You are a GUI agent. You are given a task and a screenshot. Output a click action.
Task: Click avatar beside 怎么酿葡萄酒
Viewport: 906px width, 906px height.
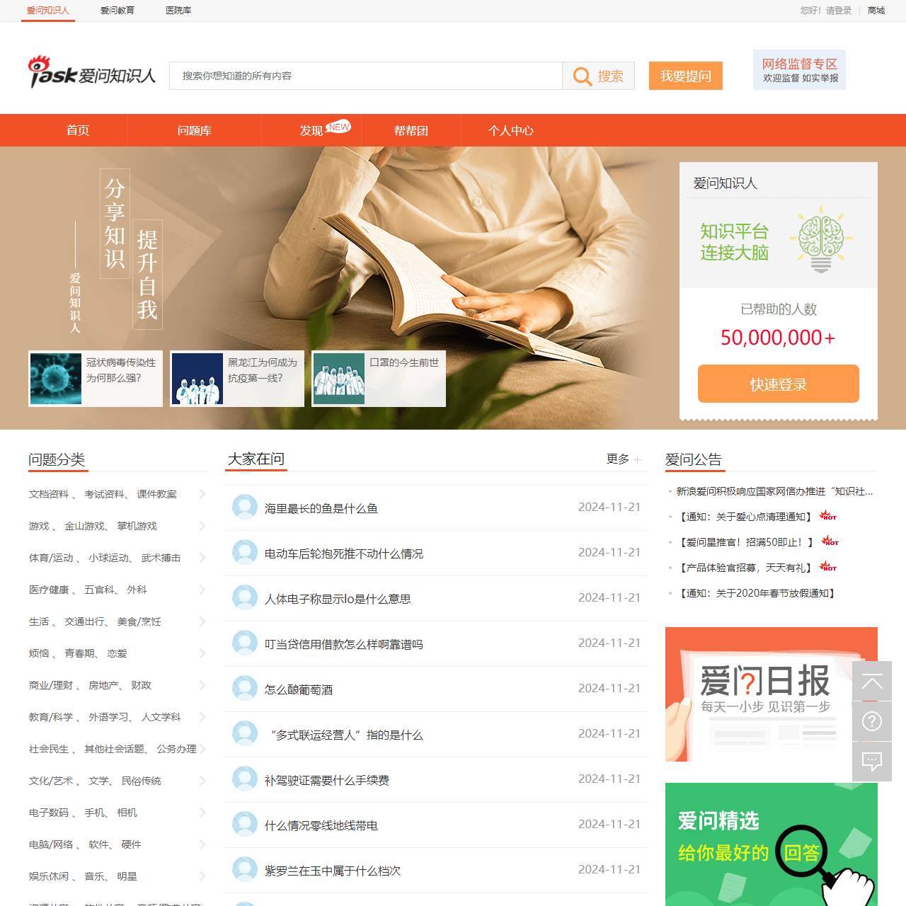[245, 688]
